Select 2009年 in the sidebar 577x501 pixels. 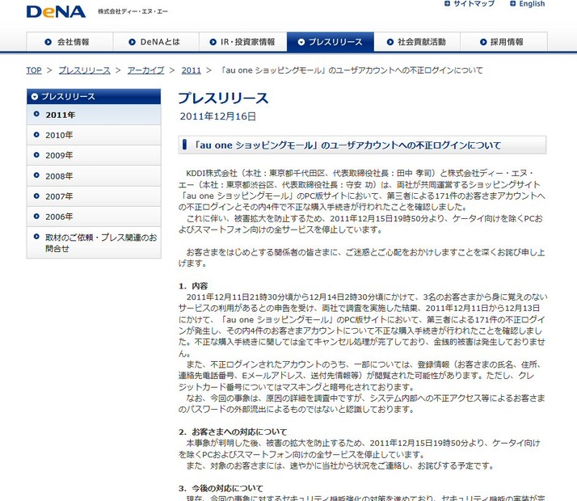point(94,155)
